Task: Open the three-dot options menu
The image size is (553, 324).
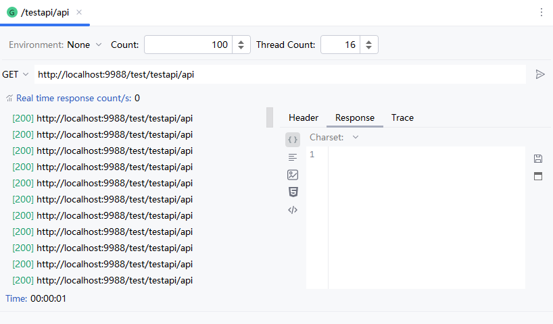Action: tap(541, 12)
